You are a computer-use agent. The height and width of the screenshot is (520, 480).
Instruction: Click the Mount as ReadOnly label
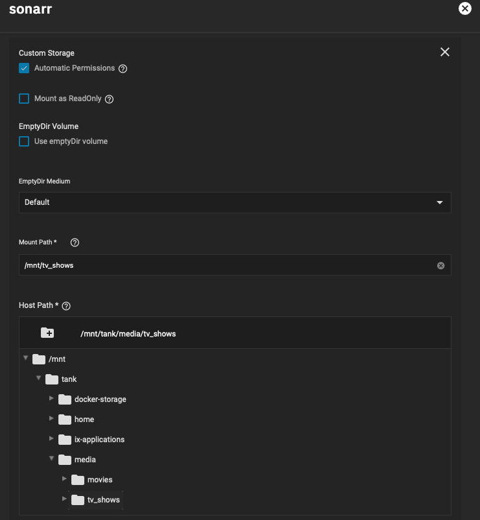point(68,99)
